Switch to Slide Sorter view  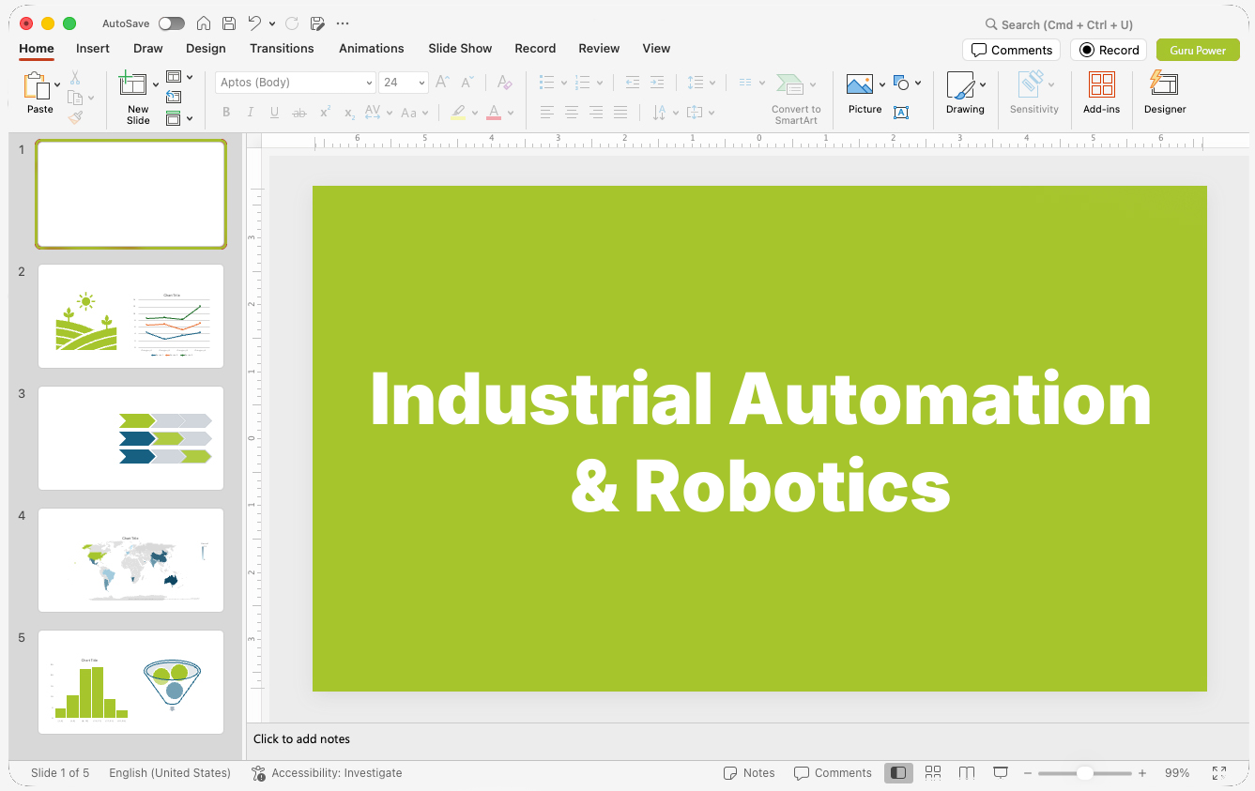(933, 773)
